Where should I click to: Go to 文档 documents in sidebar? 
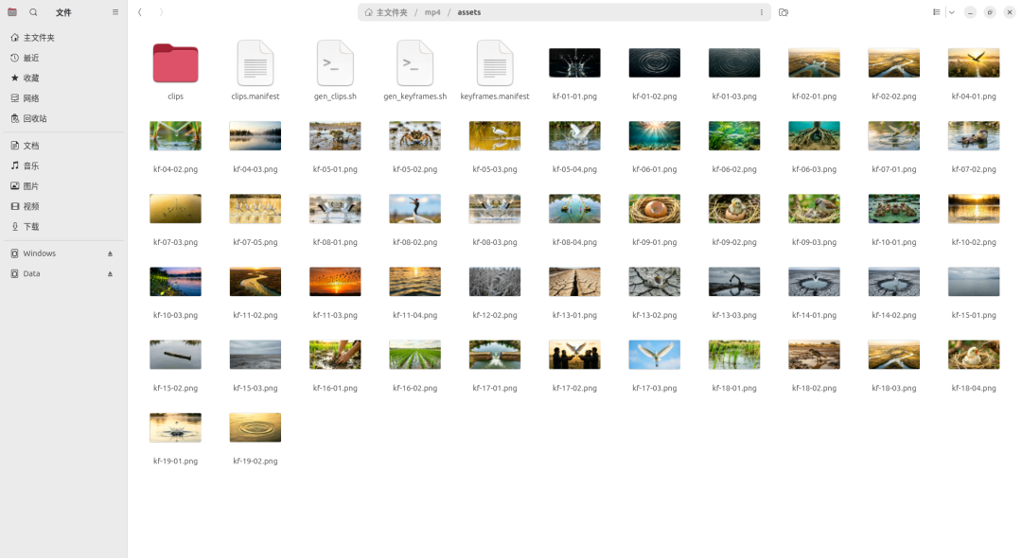64,146
